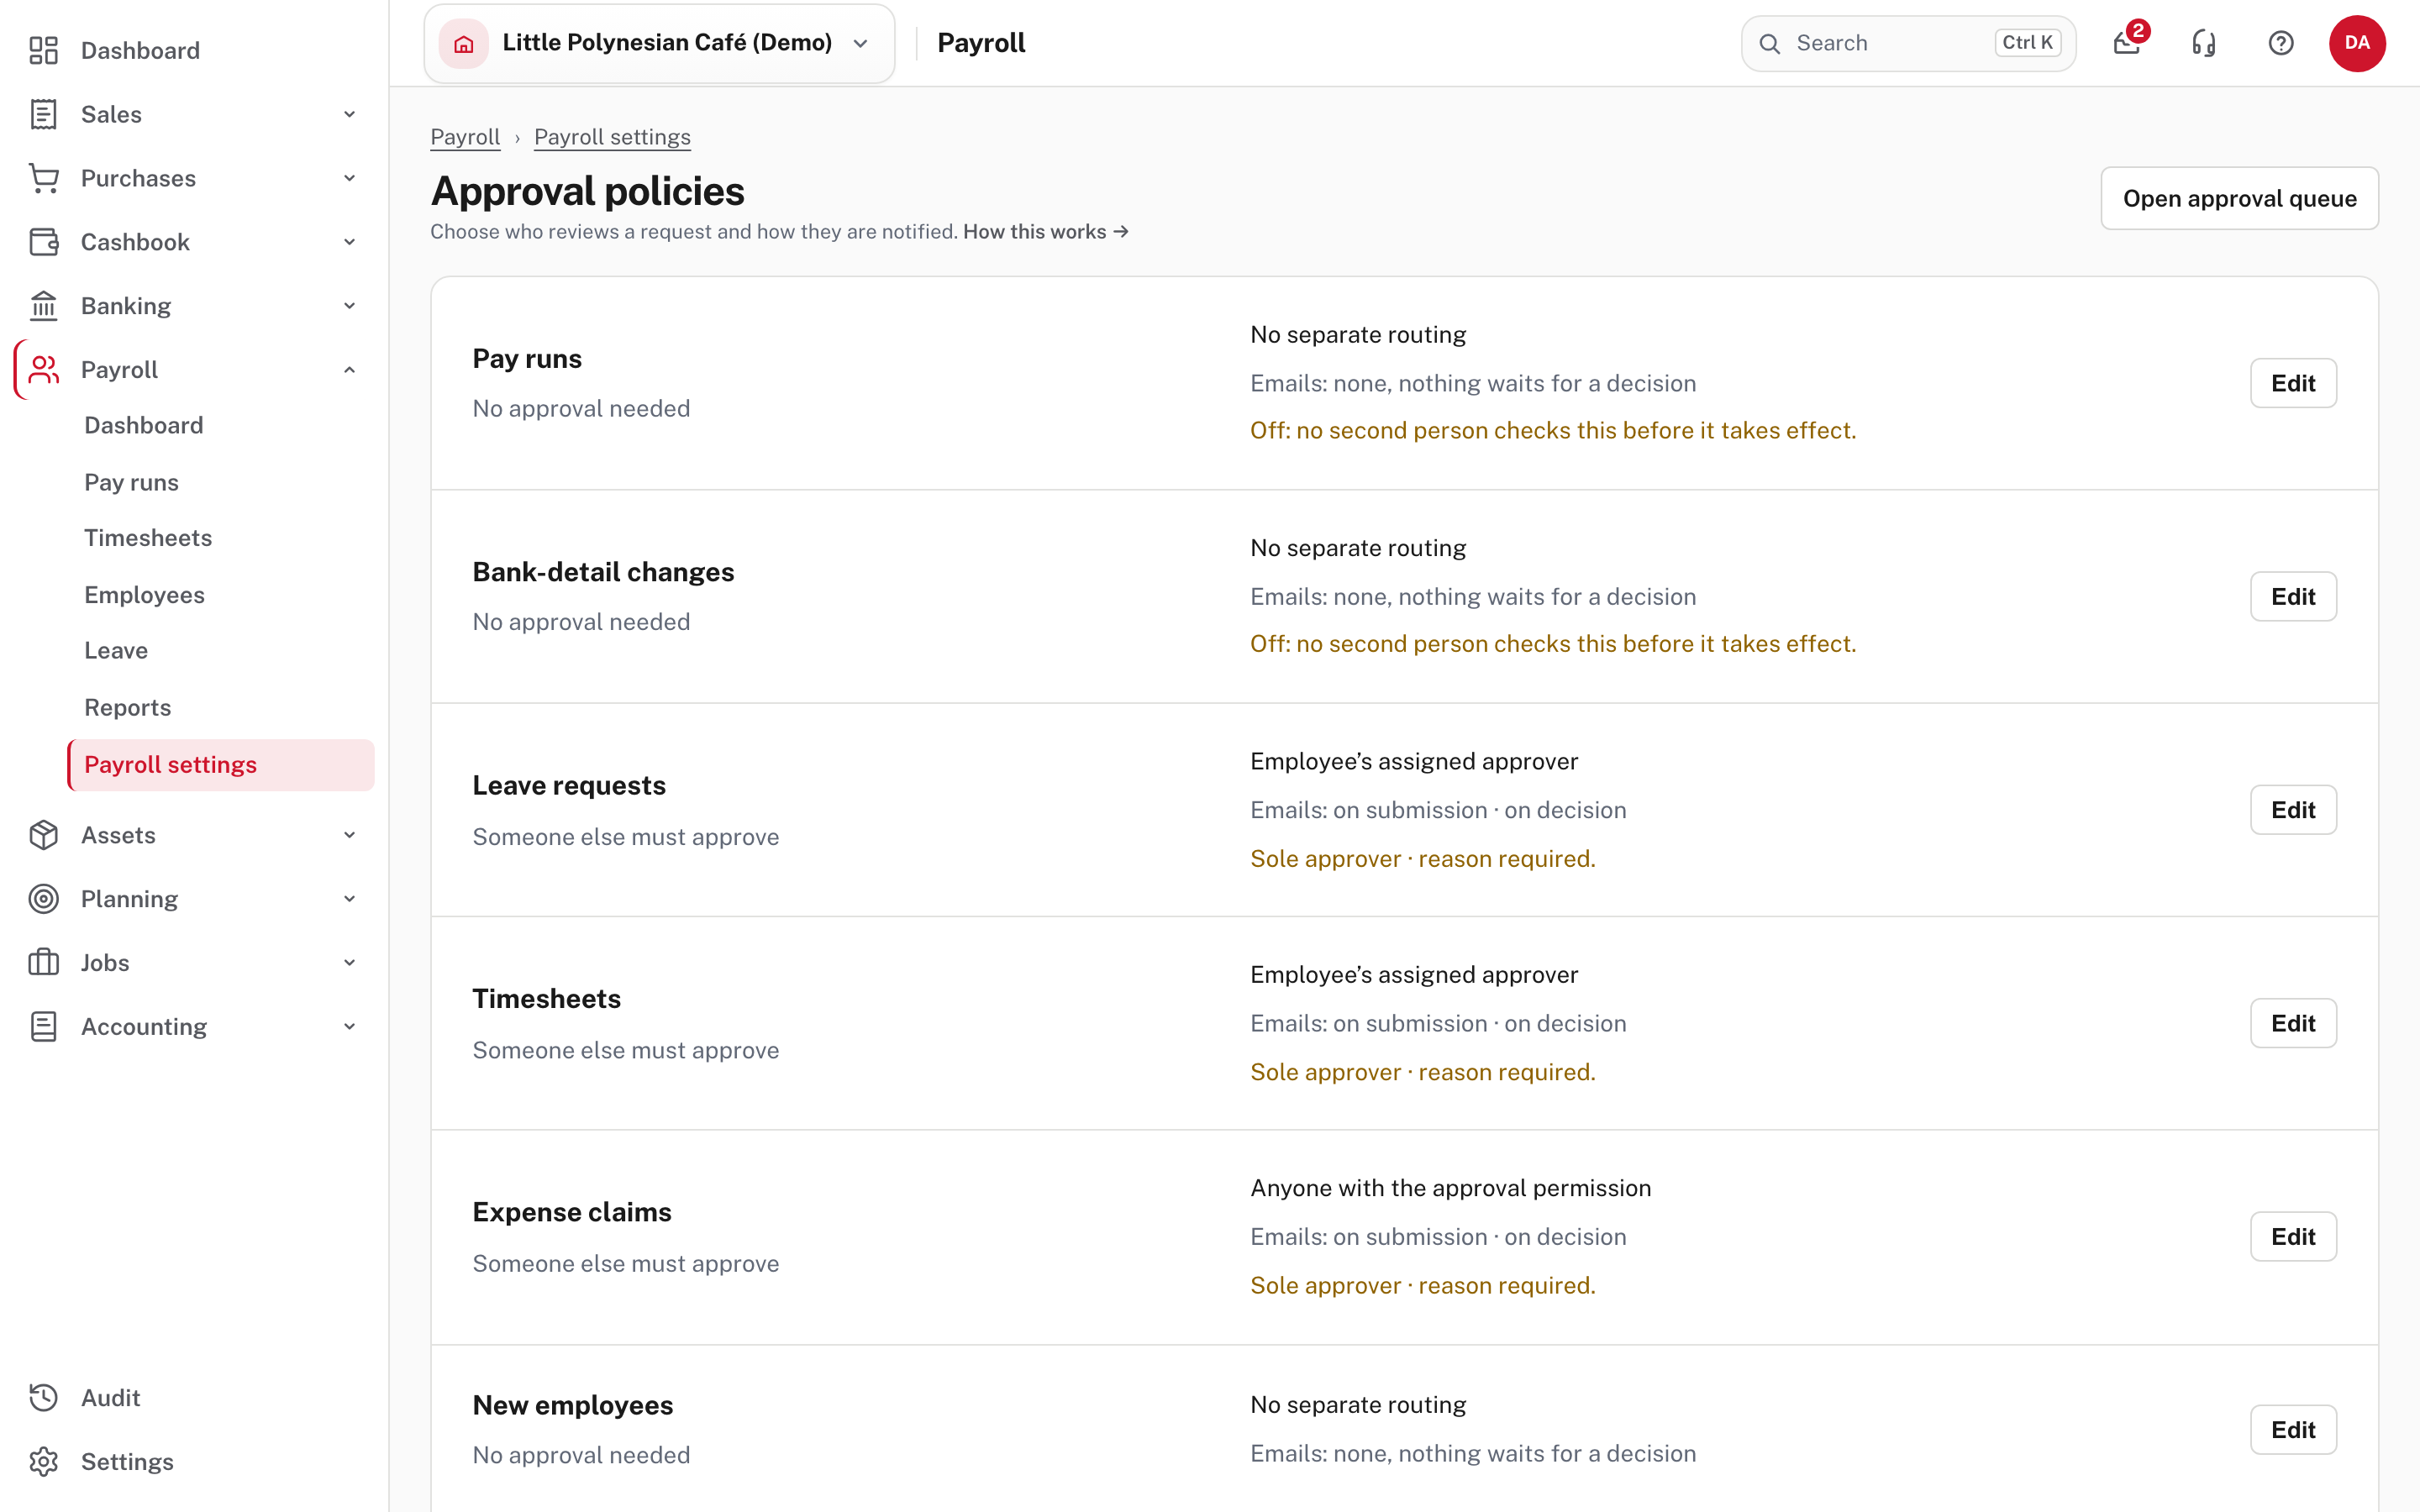2420x1512 pixels.
Task: Click the Sales receipt icon
Action: [x=43, y=114]
